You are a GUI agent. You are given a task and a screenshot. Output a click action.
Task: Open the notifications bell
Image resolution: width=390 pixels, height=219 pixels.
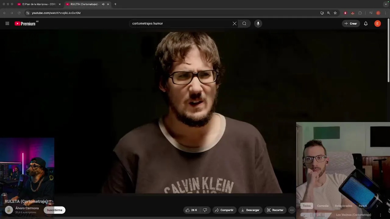click(366, 23)
